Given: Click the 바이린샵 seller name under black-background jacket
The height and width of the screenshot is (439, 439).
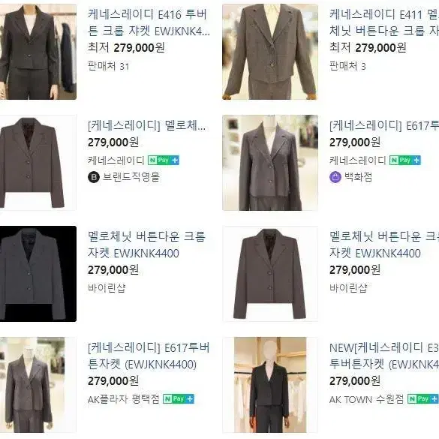Looking at the screenshot, I should (107, 288).
